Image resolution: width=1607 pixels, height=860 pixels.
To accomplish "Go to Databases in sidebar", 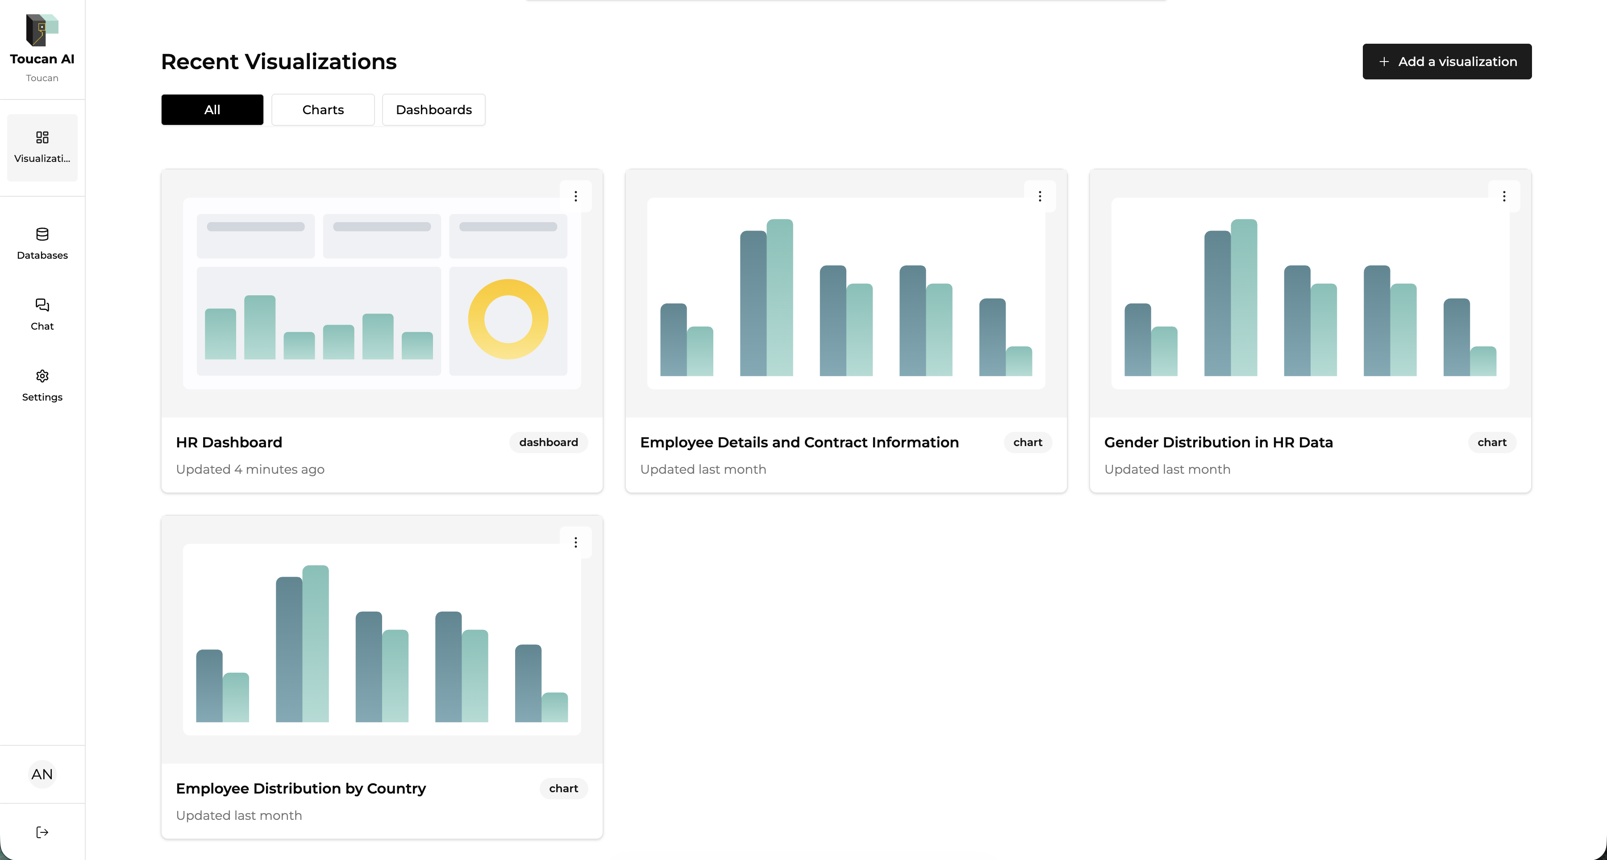I will coord(42,243).
